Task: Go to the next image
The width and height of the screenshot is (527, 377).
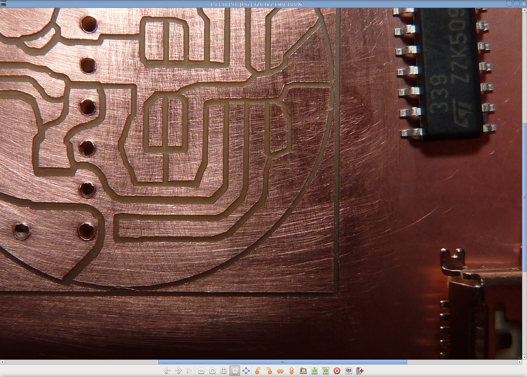Action: [178, 371]
